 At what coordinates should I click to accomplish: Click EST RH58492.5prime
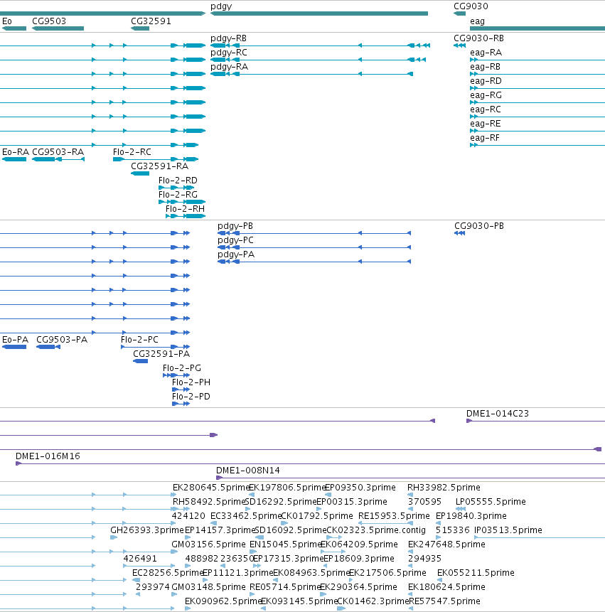tap(181, 509)
